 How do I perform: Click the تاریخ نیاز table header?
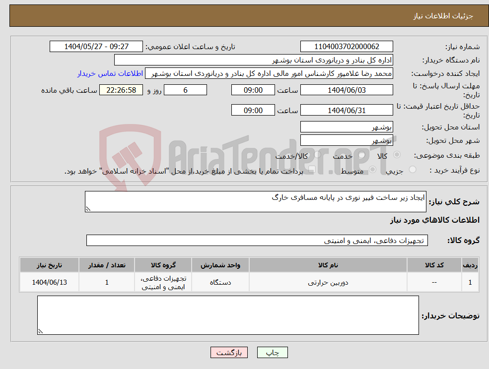click(x=49, y=264)
